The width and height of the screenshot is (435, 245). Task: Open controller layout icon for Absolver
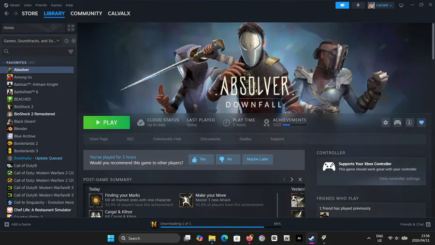click(x=397, y=122)
